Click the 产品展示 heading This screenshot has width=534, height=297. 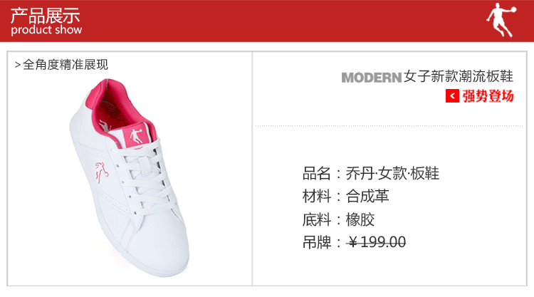coord(46,15)
